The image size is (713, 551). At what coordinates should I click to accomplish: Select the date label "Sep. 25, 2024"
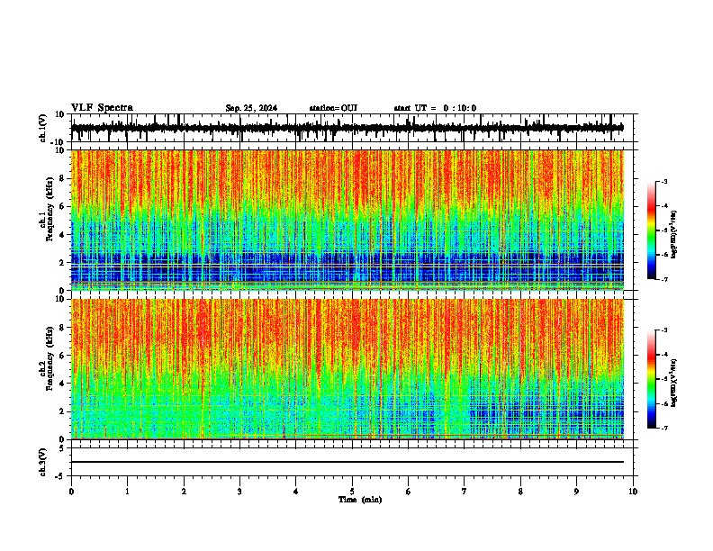click(x=251, y=108)
